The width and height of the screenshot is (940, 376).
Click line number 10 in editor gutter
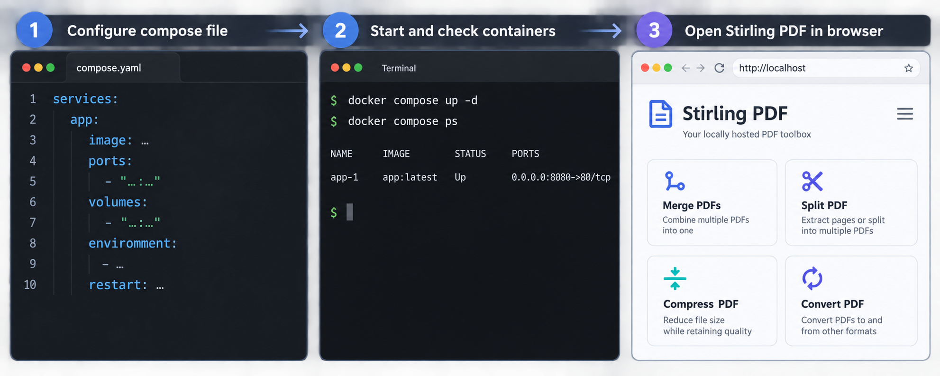tap(30, 284)
